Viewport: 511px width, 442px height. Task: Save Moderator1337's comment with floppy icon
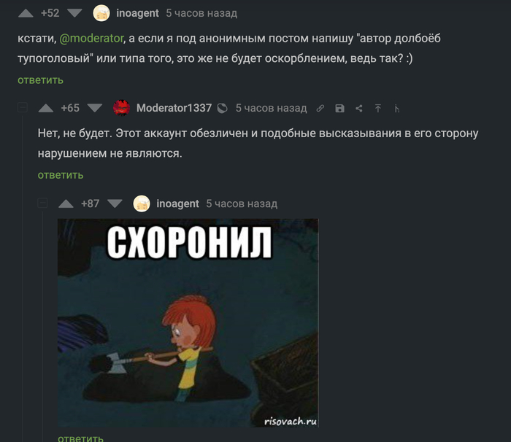pyautogui.click(x=339, y=108)
